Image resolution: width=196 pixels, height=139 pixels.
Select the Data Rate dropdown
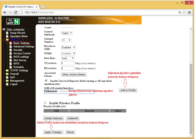(x=67, y=58)
